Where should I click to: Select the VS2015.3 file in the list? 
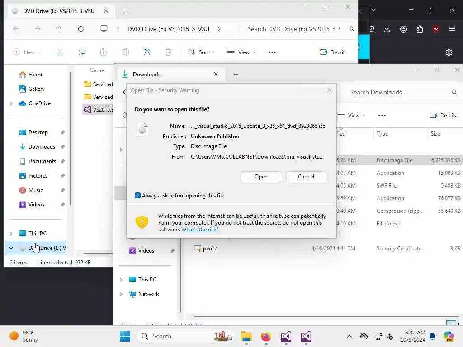point(98,109)
